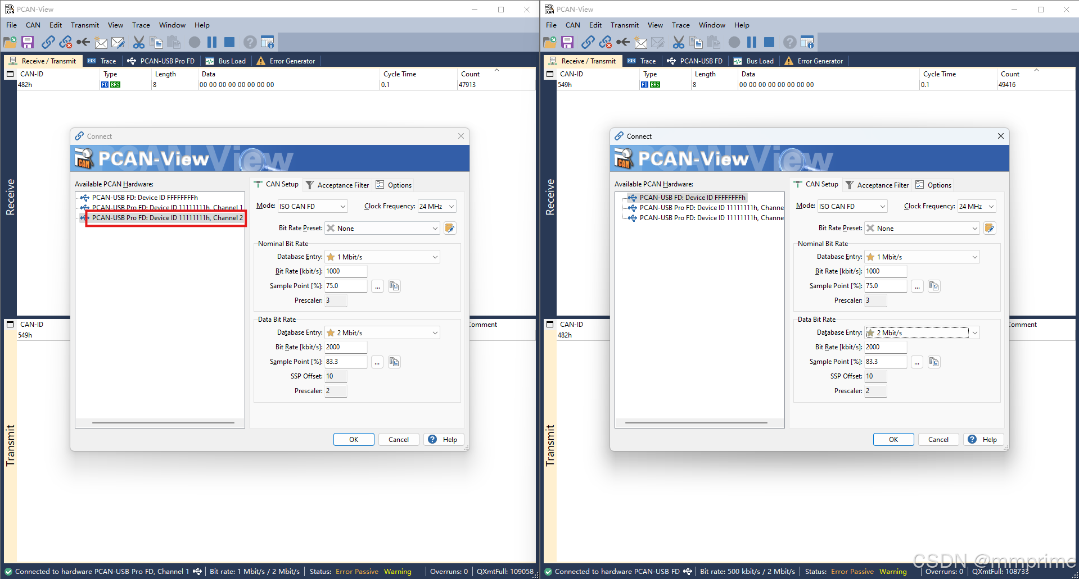
Task: Click horizontal scrollbar of right hardware list
Action: point(696,423)
